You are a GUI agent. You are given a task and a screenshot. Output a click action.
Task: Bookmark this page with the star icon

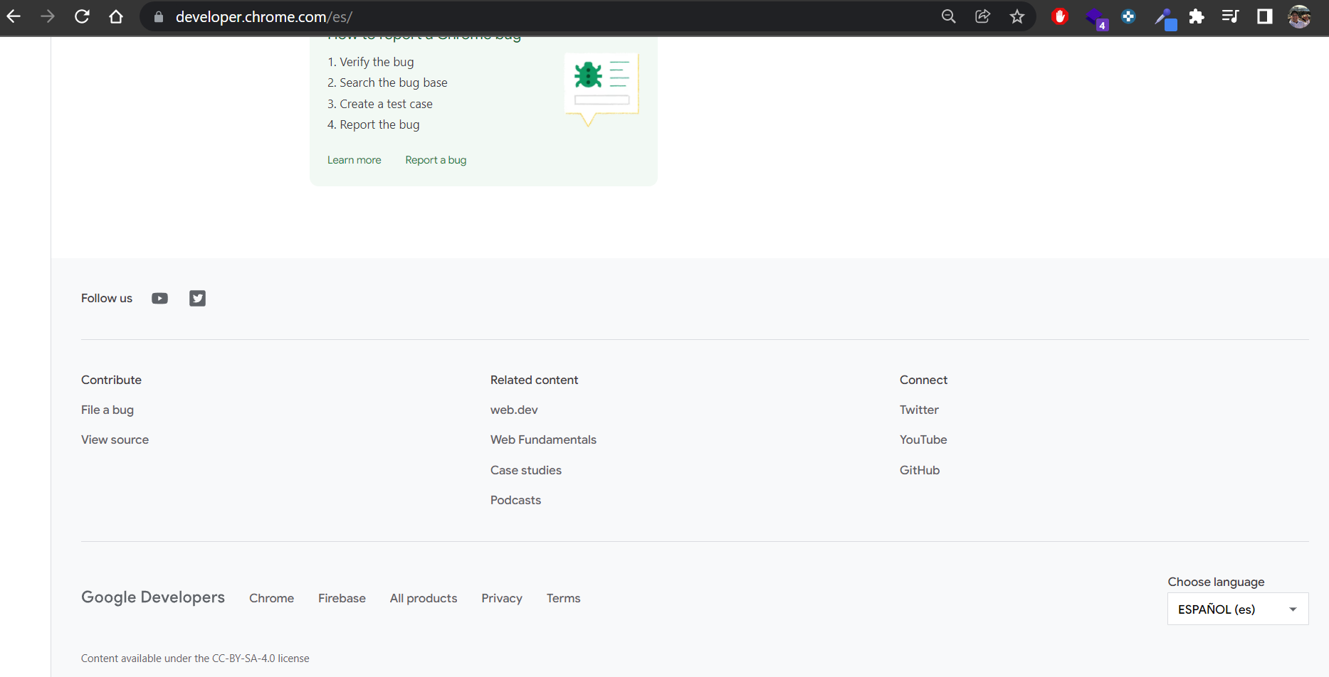tap(1017, 16)
